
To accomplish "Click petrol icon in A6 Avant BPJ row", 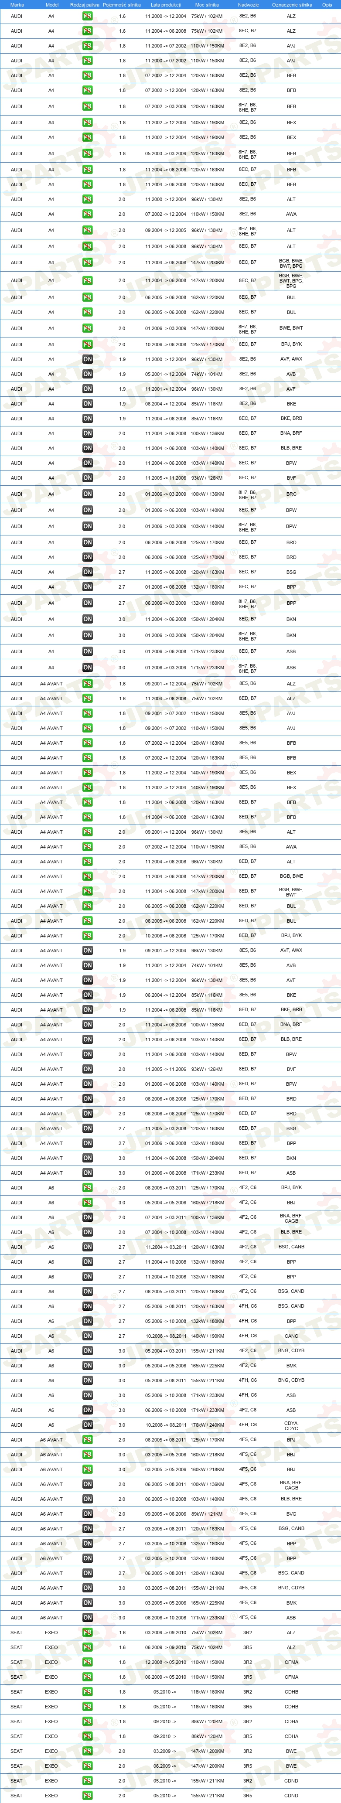I will coord(87,1441).
